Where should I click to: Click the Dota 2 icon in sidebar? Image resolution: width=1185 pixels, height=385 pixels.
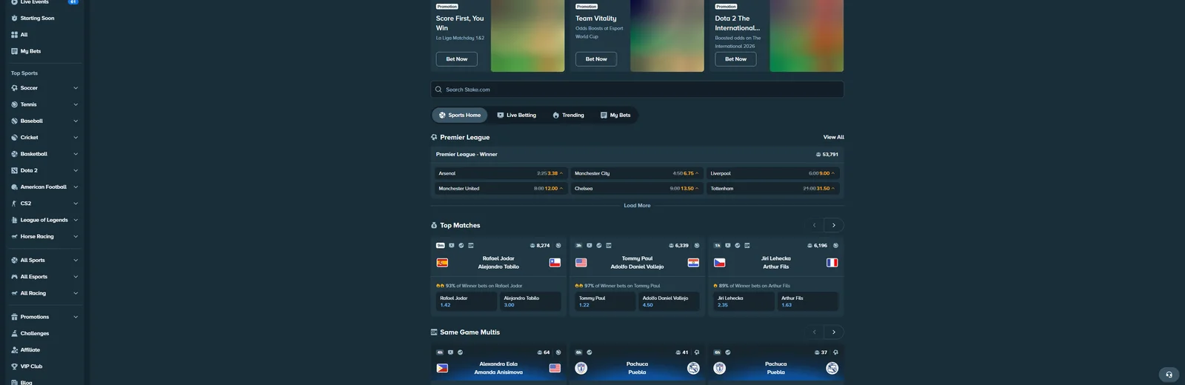[14, 170]
